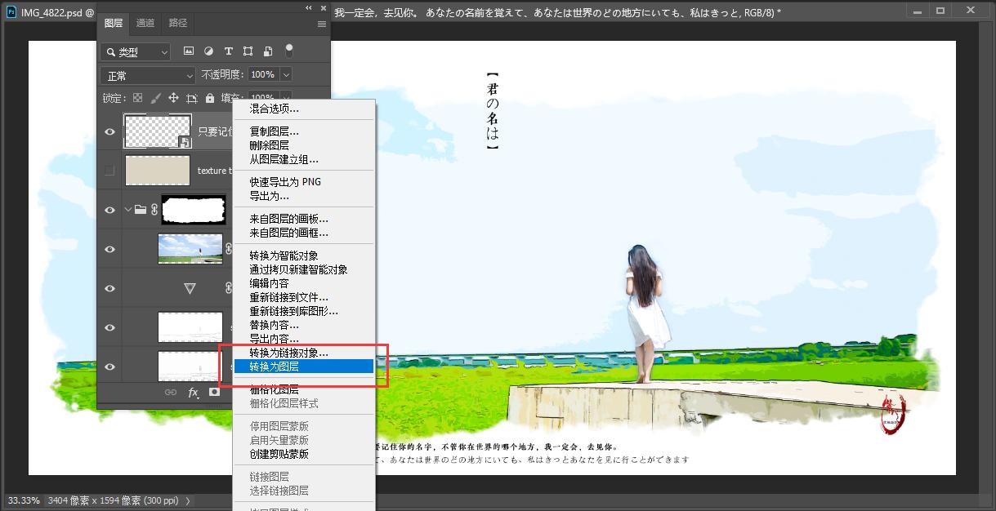Click the pixel layer filter icon
This screenshot has height=511, width=996.
click(x=189, y=51)
